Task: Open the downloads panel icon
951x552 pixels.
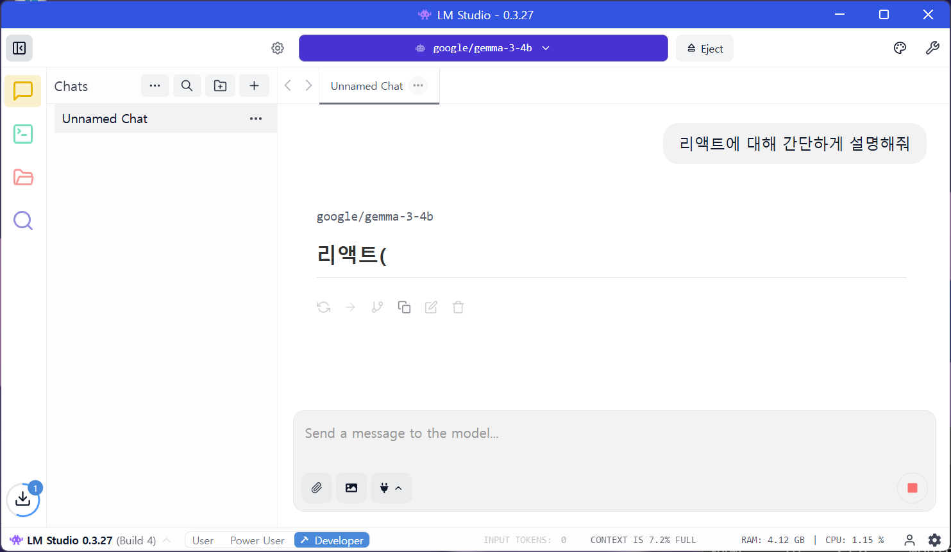Action: [x=23, y=499]
